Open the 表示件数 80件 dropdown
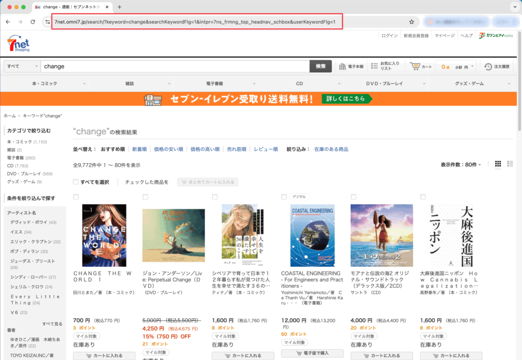Viewport: 522px width, 360px height. (461, 165)
